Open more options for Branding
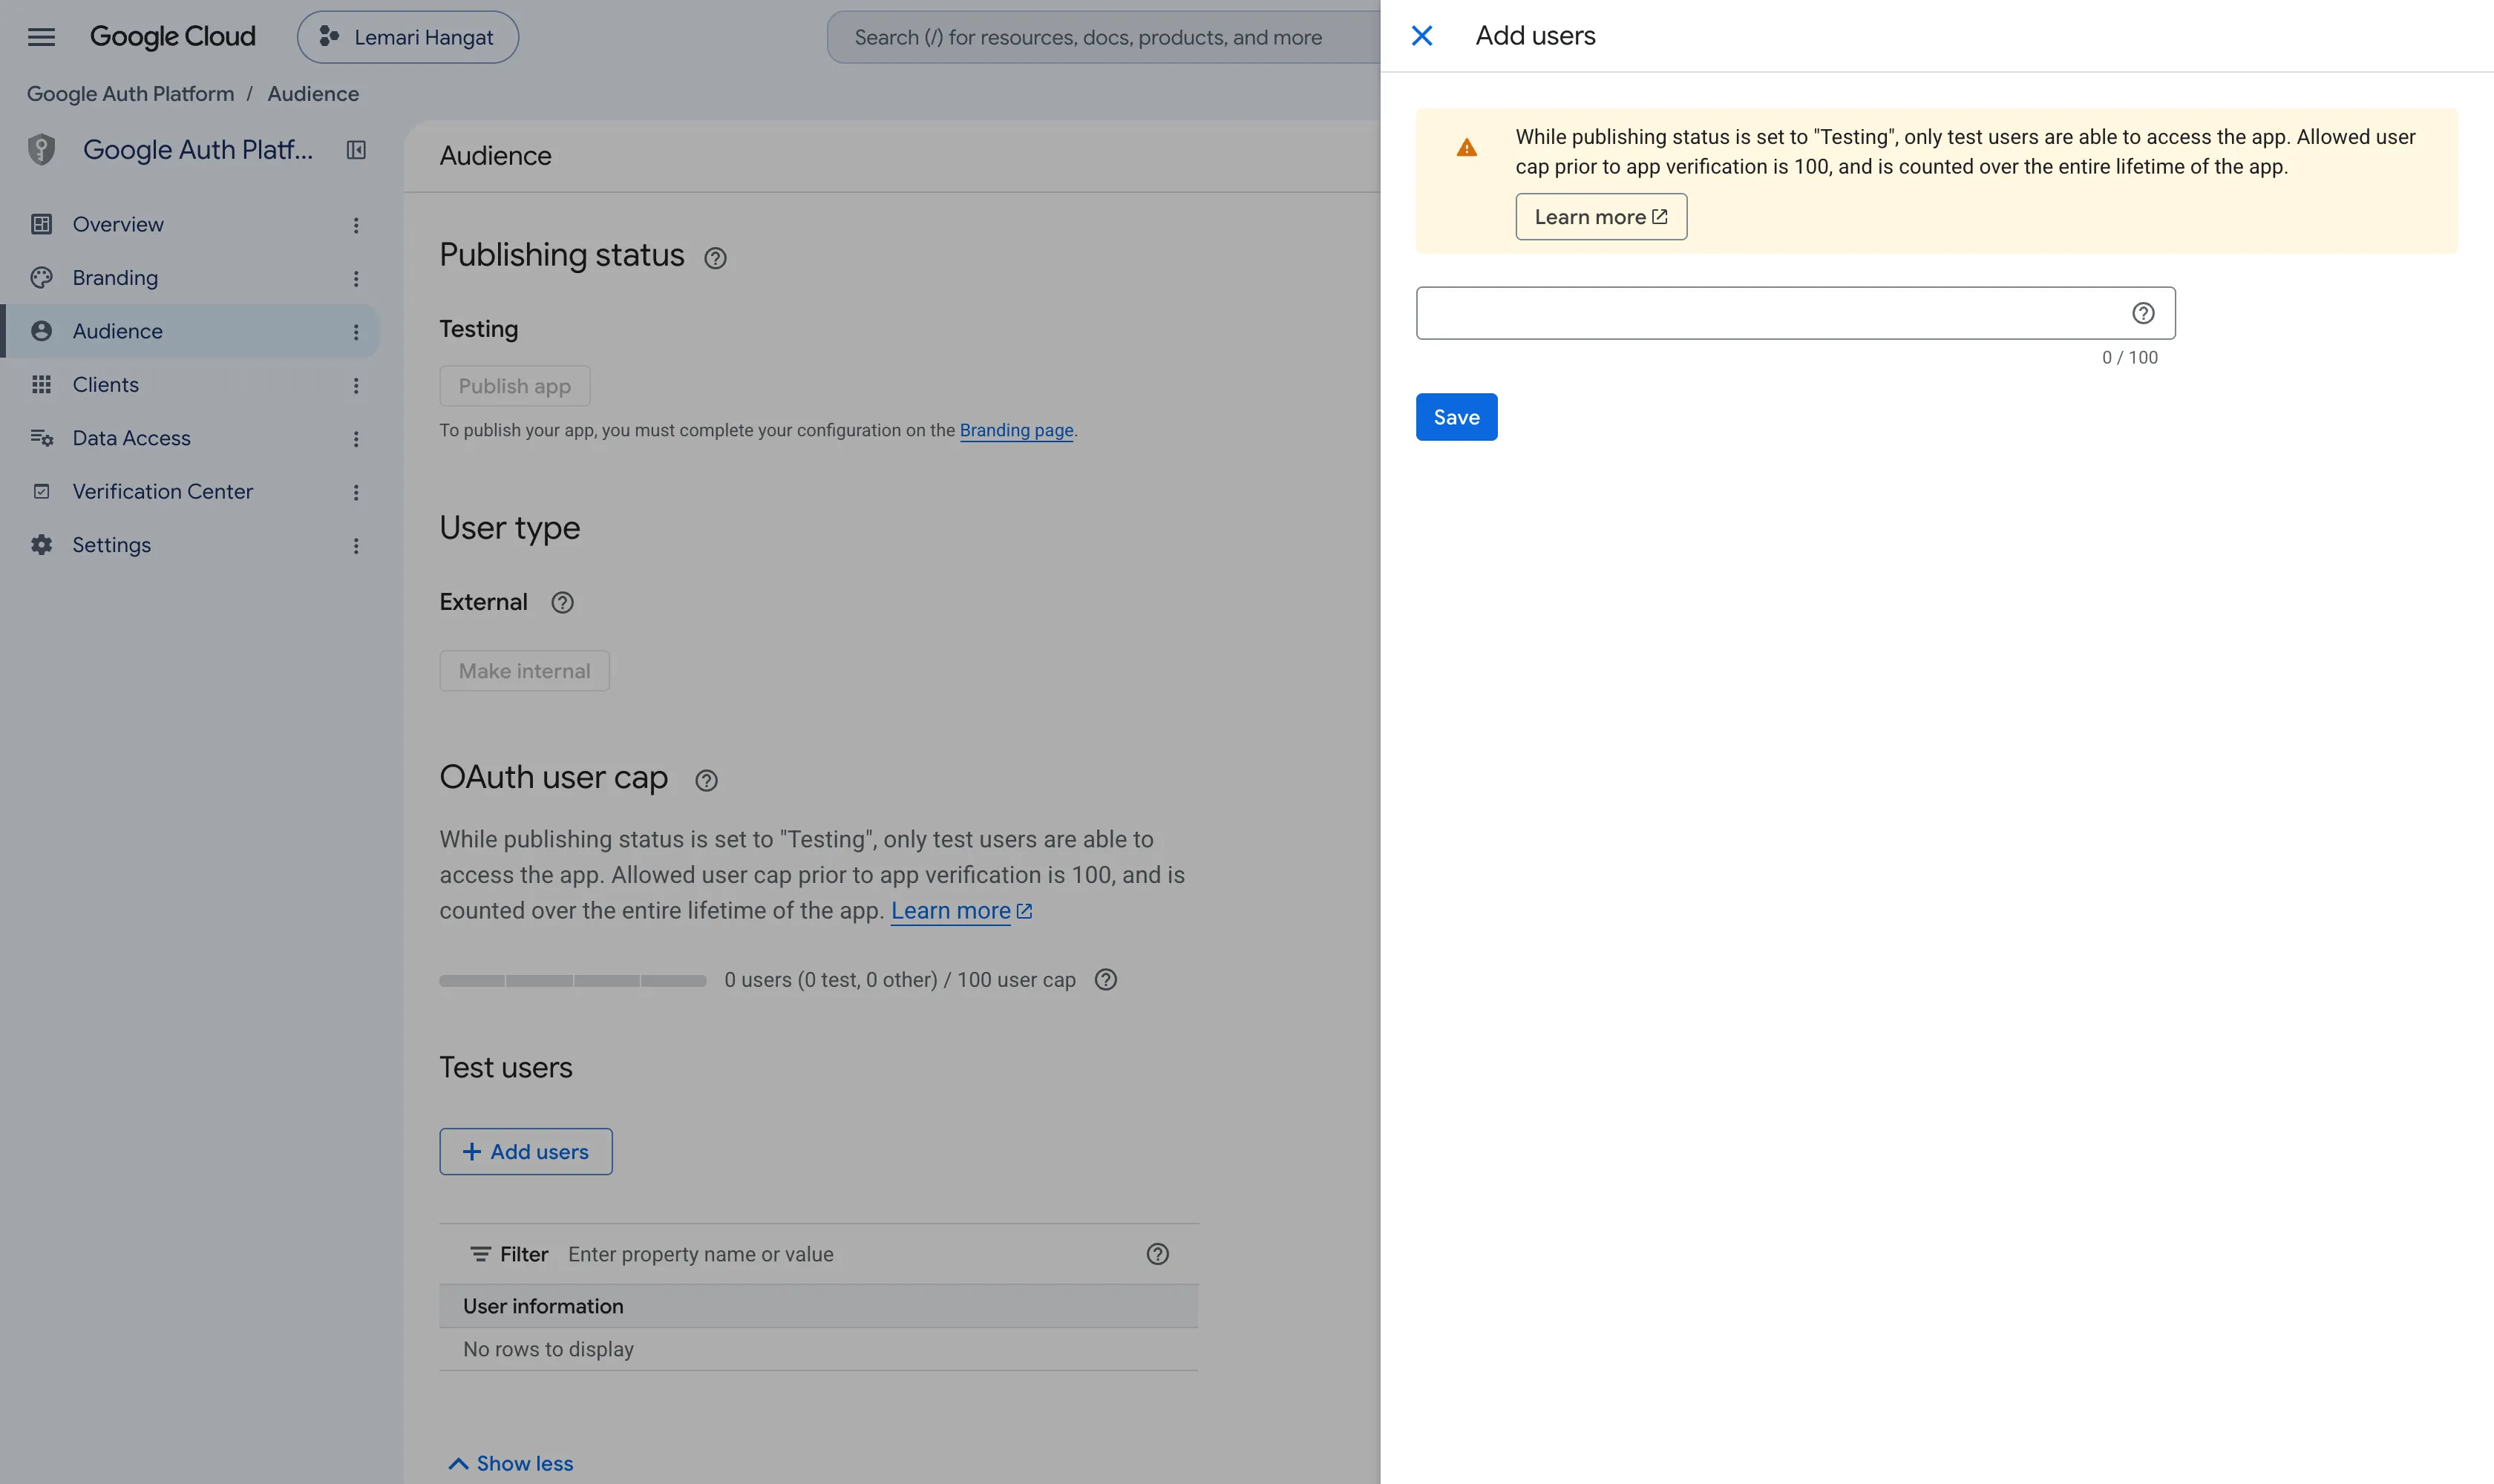2494x1484 pixels. tap(355, 278)
